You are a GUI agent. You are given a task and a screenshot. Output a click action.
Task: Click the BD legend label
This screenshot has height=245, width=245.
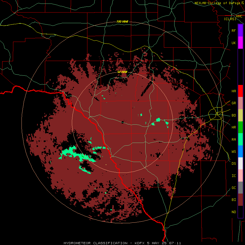234,115
